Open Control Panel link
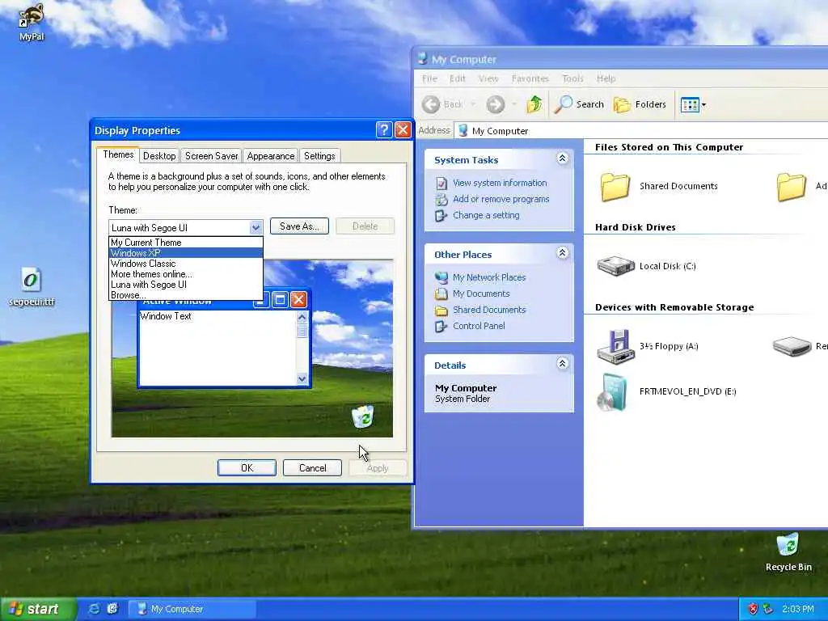The width and height of the screenshot is (828, 621). coord(479,326)
